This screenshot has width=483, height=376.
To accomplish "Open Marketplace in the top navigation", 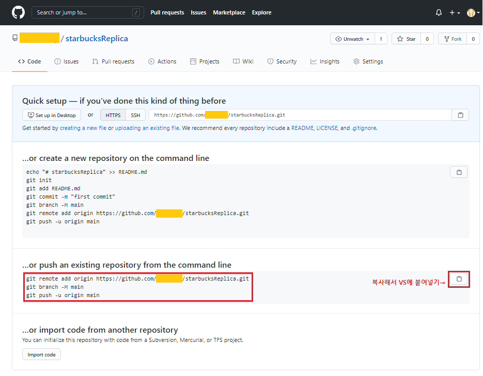I will tap(229, 12).
